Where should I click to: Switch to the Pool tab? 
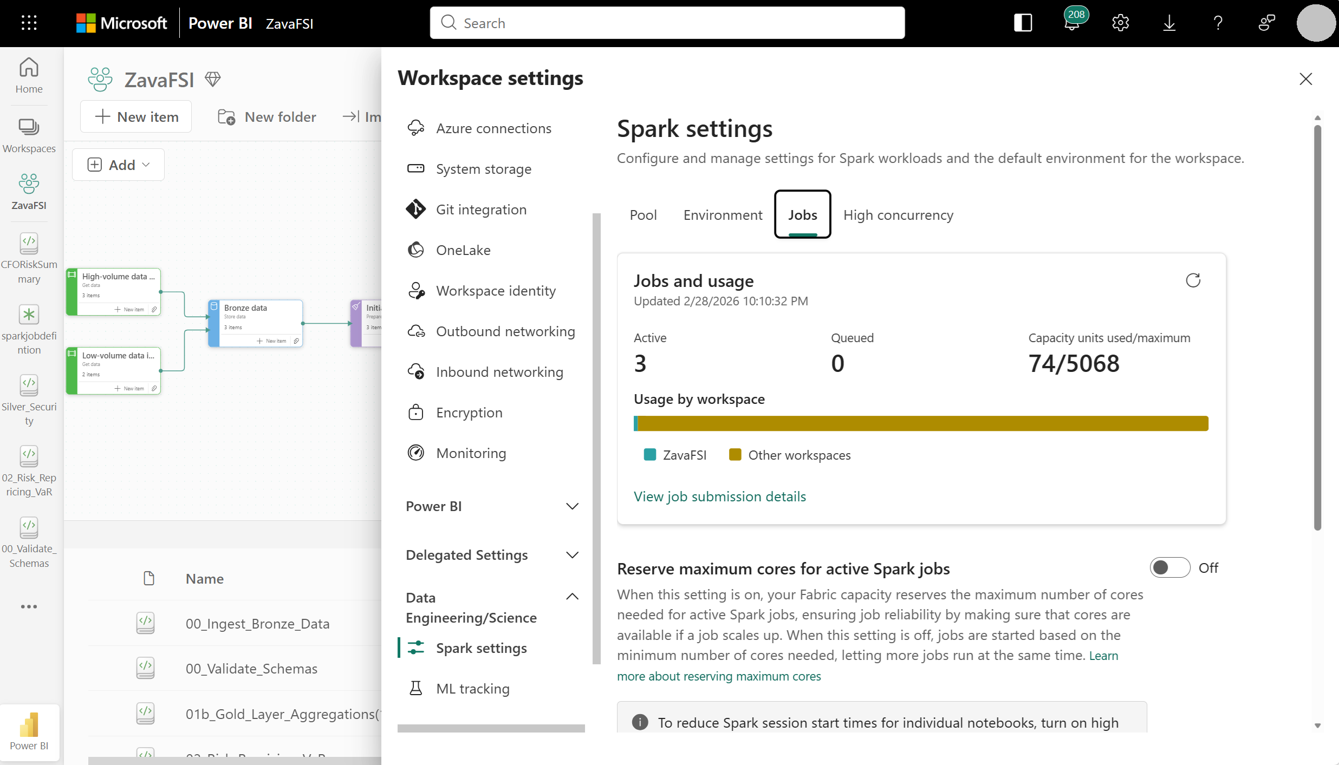coord(643,215)
